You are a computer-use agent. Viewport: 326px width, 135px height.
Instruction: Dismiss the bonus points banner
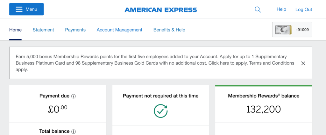click(x=303, y=63)
